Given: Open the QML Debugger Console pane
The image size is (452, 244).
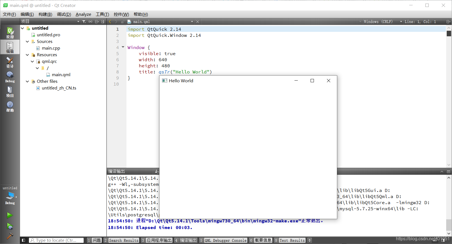Looking at the screenshot, I should [223, 240].
